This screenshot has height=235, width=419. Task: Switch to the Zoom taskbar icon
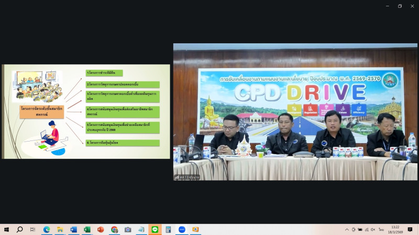(x=182, y=229)
